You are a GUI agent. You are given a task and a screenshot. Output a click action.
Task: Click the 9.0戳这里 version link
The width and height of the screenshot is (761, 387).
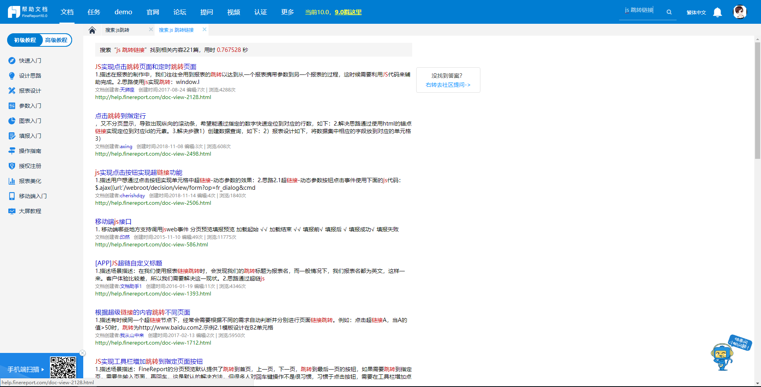coord(348,12)
